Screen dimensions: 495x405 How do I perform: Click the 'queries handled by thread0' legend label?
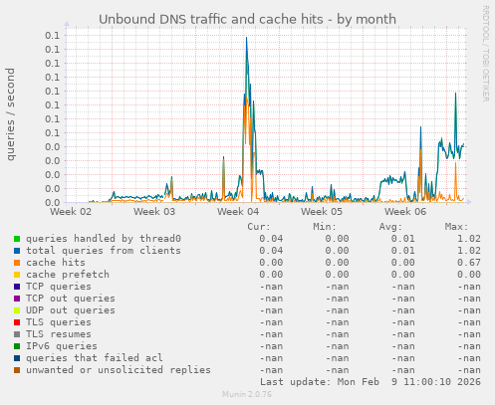(104, 239)
